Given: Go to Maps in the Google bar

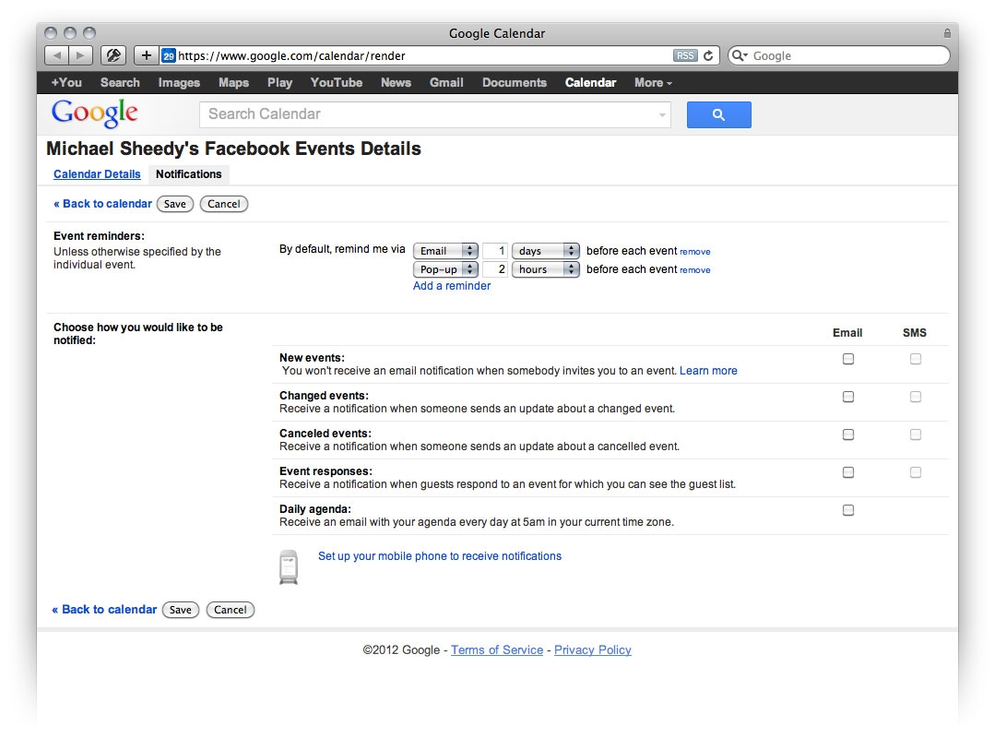Looking at the screenshot, I should (233, 82).
